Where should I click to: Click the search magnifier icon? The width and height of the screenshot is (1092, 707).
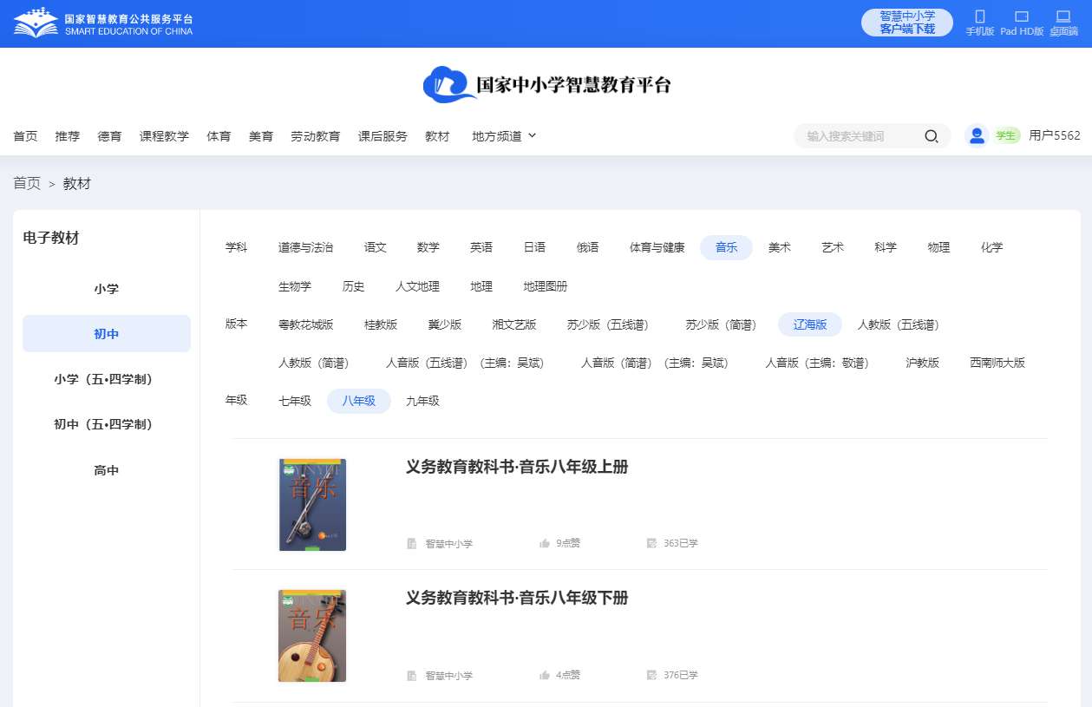[x=931, y=136]
